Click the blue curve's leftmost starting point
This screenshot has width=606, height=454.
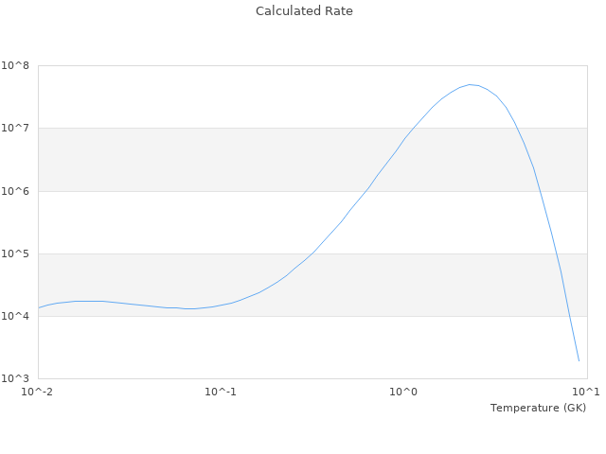(x=39, y=307)
